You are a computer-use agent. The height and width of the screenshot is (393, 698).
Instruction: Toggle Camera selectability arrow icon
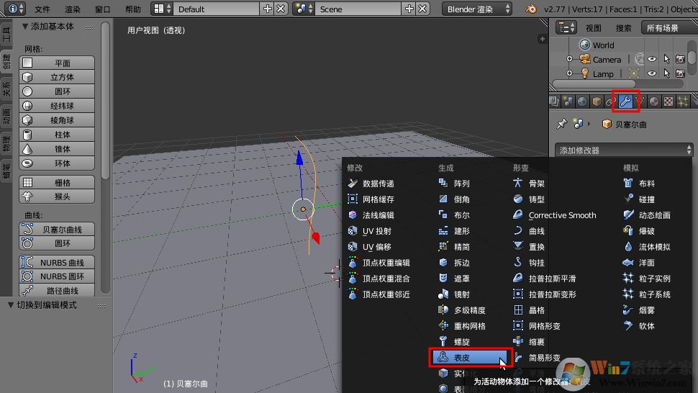click(x=666, y=59)
